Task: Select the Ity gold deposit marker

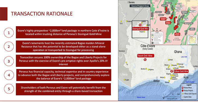Action: pos(126,62)
